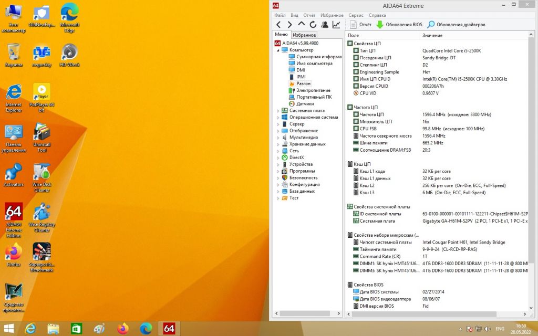Open the Вид menu

point(294,15)
